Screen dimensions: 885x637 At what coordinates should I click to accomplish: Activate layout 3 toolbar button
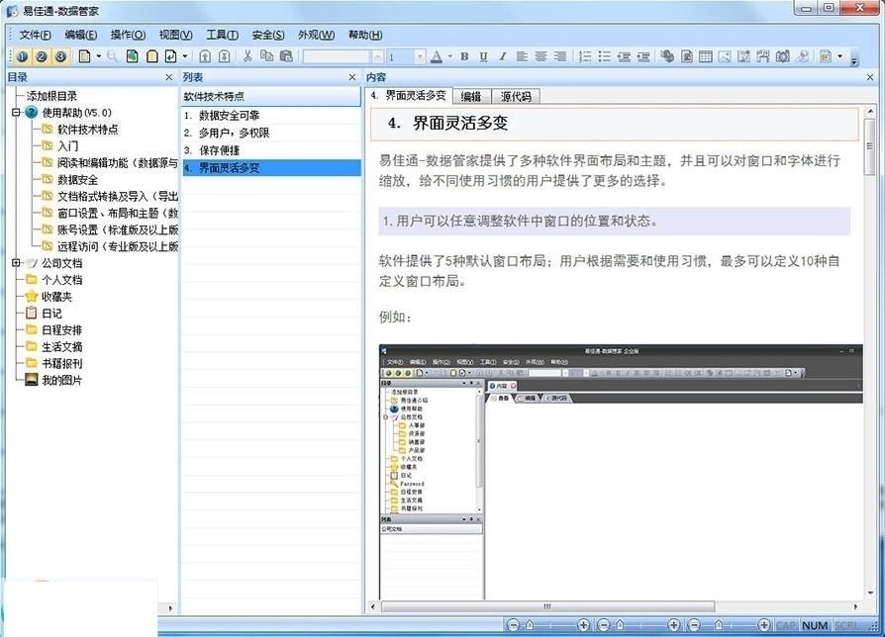tap(60, 56)
